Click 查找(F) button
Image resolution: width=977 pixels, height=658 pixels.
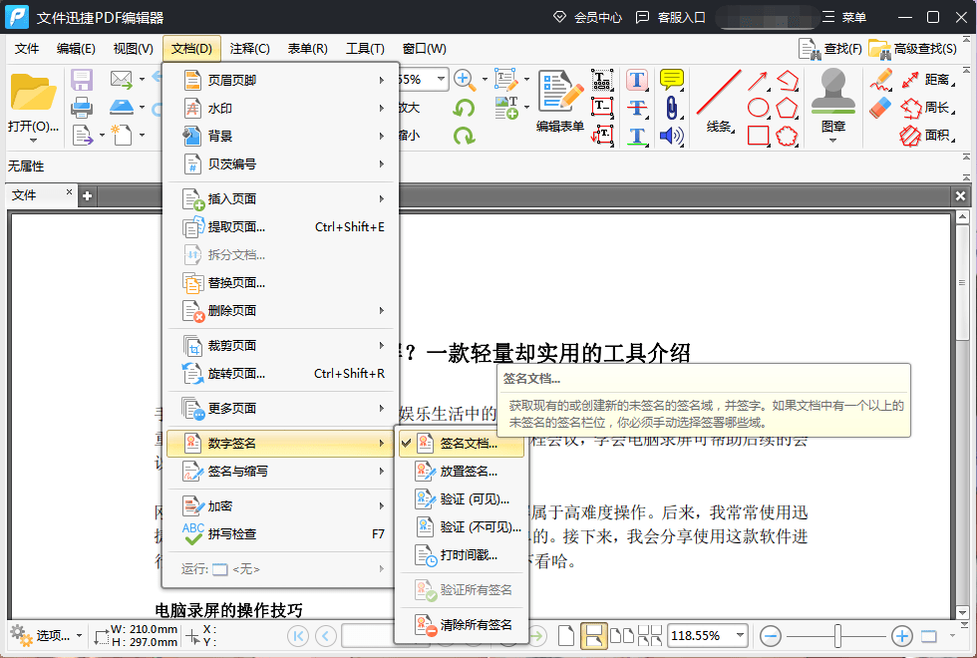(830, 49)
